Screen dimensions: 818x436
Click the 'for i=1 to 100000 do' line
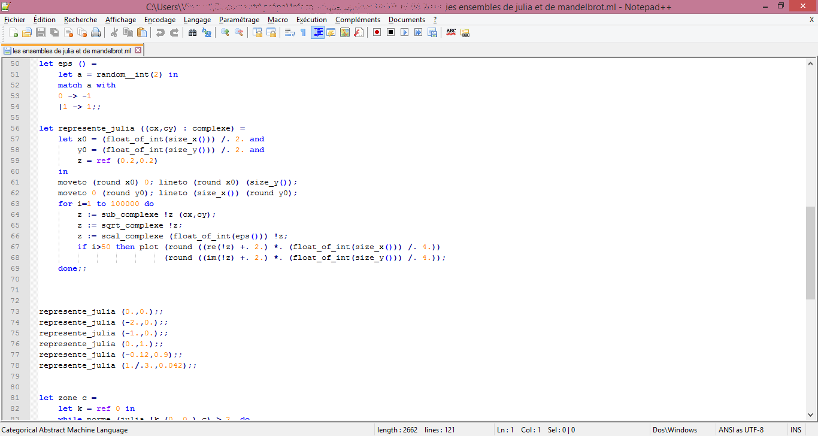tap(106, 204)
